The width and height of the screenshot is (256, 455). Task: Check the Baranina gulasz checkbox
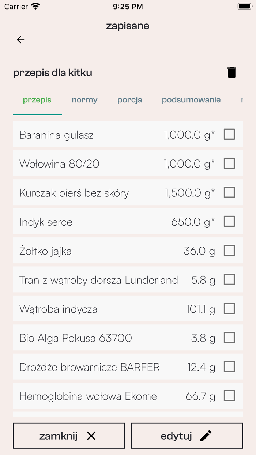(229, 135)
